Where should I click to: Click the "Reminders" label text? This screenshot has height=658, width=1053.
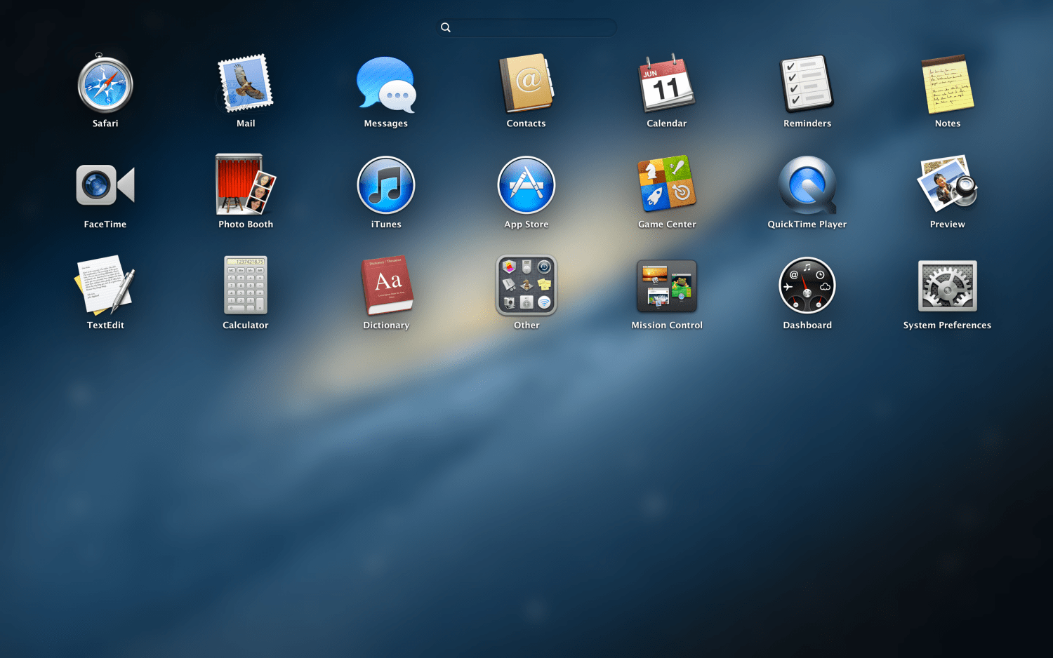coord(807,123)
